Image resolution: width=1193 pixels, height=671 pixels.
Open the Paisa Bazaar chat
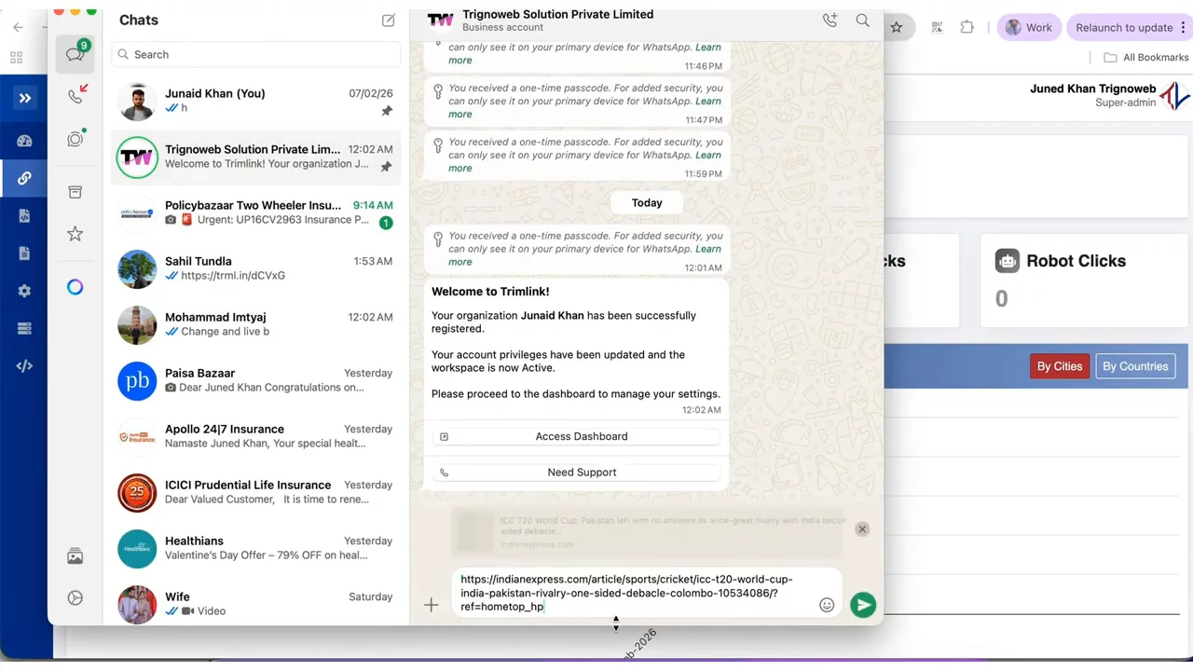pos(256,380)
